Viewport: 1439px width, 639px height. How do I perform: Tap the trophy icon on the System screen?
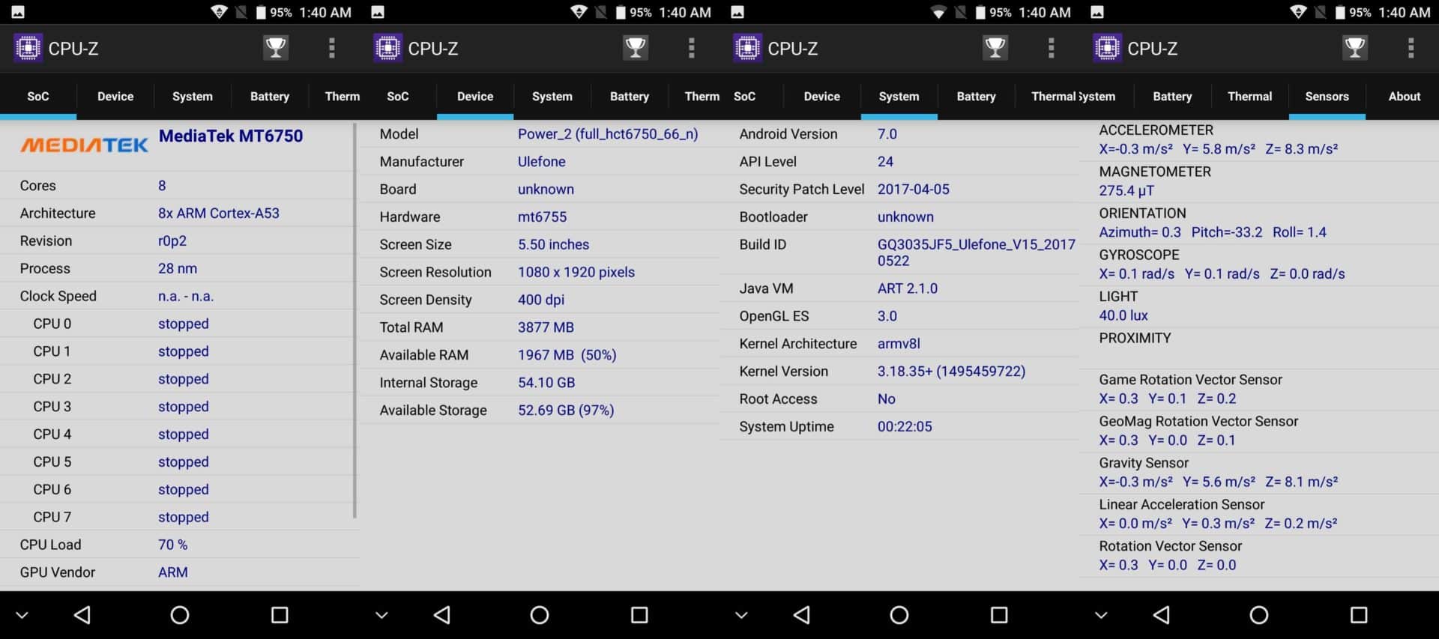(x=995, y=48)
